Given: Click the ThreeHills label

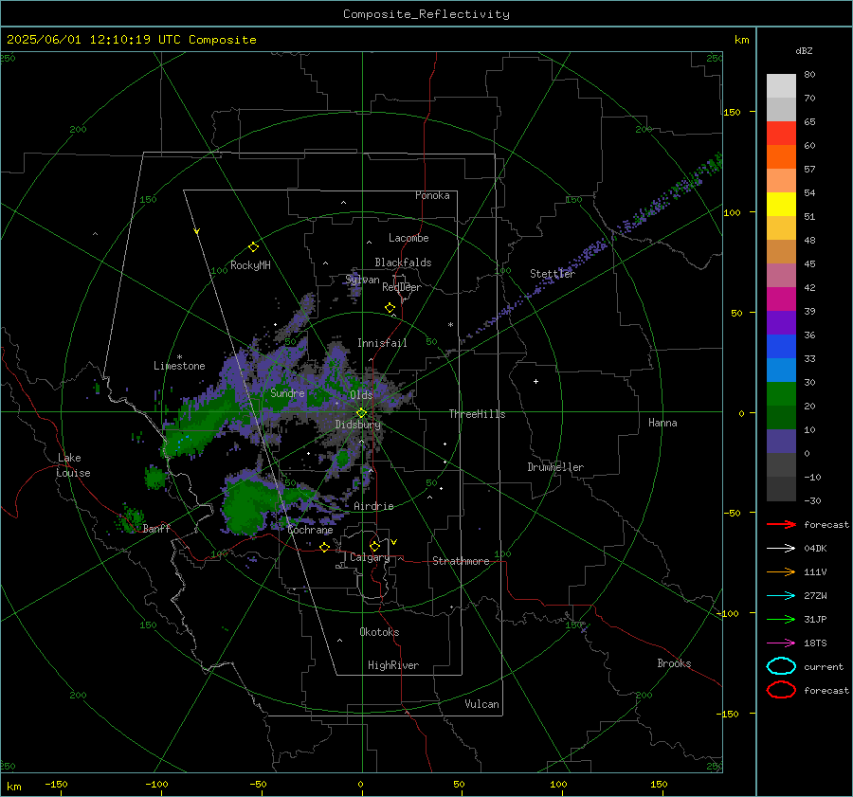Looking at the screenshot, I should tap(477, 414).
